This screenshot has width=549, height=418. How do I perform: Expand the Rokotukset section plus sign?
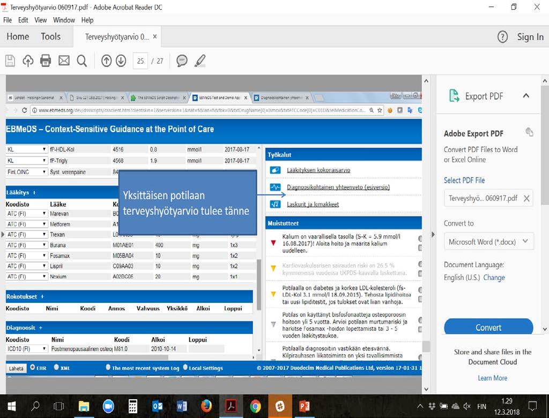42,296
